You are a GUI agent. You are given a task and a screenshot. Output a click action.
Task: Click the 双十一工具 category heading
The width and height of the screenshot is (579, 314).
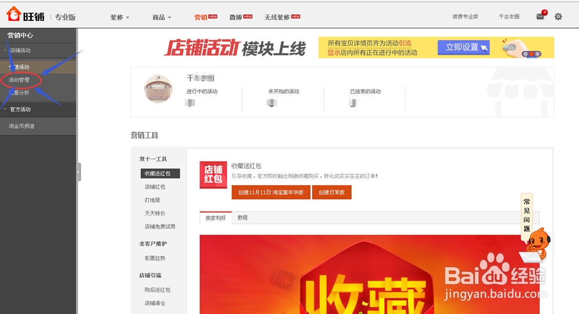coord(153,159)
